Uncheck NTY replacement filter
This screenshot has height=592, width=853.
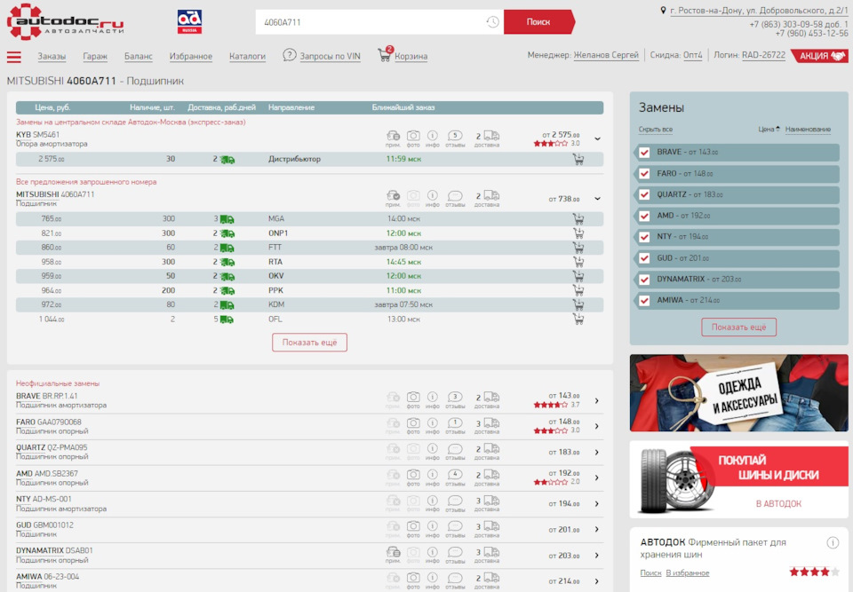point(645,237)
